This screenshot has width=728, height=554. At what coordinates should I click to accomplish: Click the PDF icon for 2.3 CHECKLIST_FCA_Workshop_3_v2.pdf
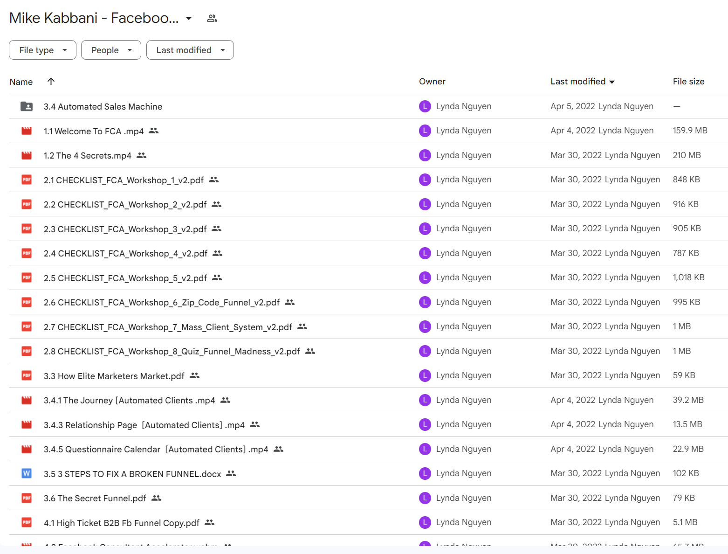(27, 229)
